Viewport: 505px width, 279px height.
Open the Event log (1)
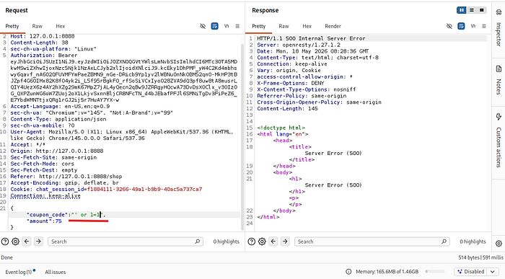coord(20,272)
